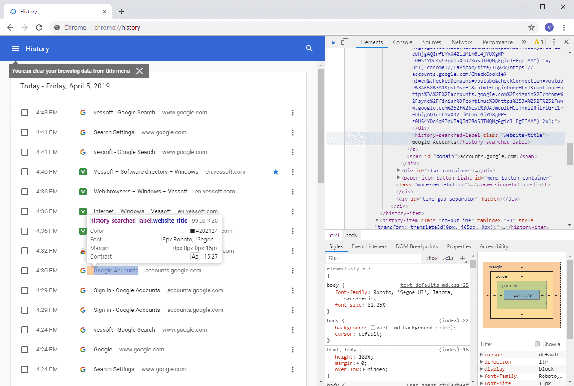Open the Accessibility tab
Image resolution: width=574 pixels, height=386 pixels.
(x=494, y=246)
